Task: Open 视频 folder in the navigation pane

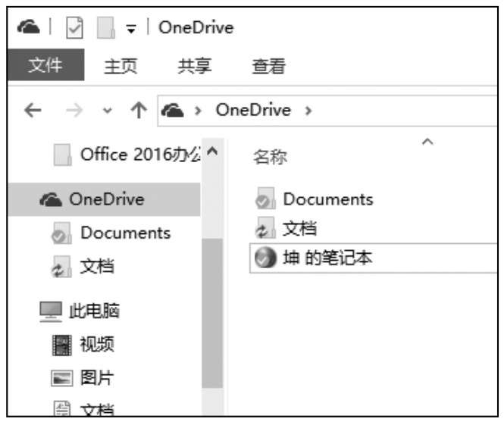Action: [96, 345]
